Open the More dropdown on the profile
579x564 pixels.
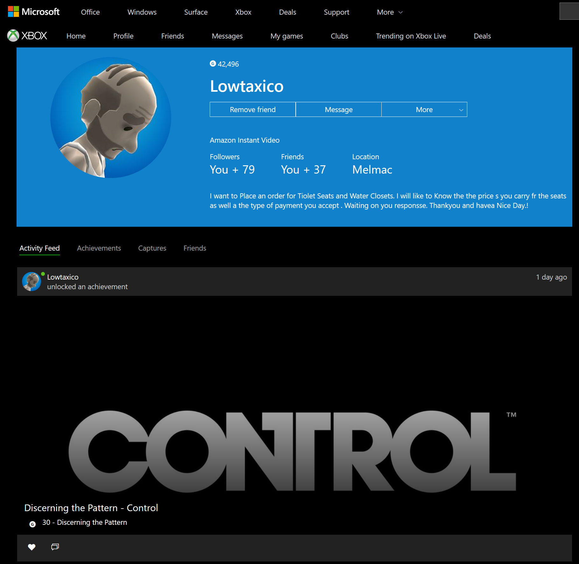424,110
